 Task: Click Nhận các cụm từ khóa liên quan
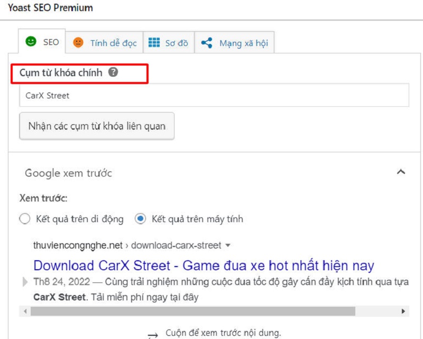(97, 126)
